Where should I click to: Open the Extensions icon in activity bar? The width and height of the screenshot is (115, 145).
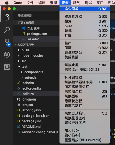[x=7, y=67]
